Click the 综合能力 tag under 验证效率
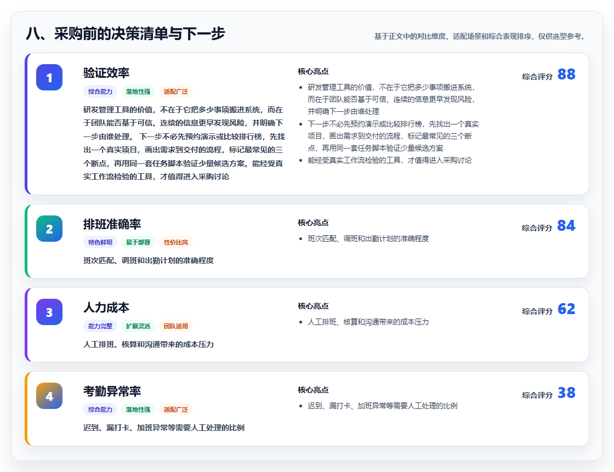The width and height of the screenshot is (614, 472). point(100,92)
